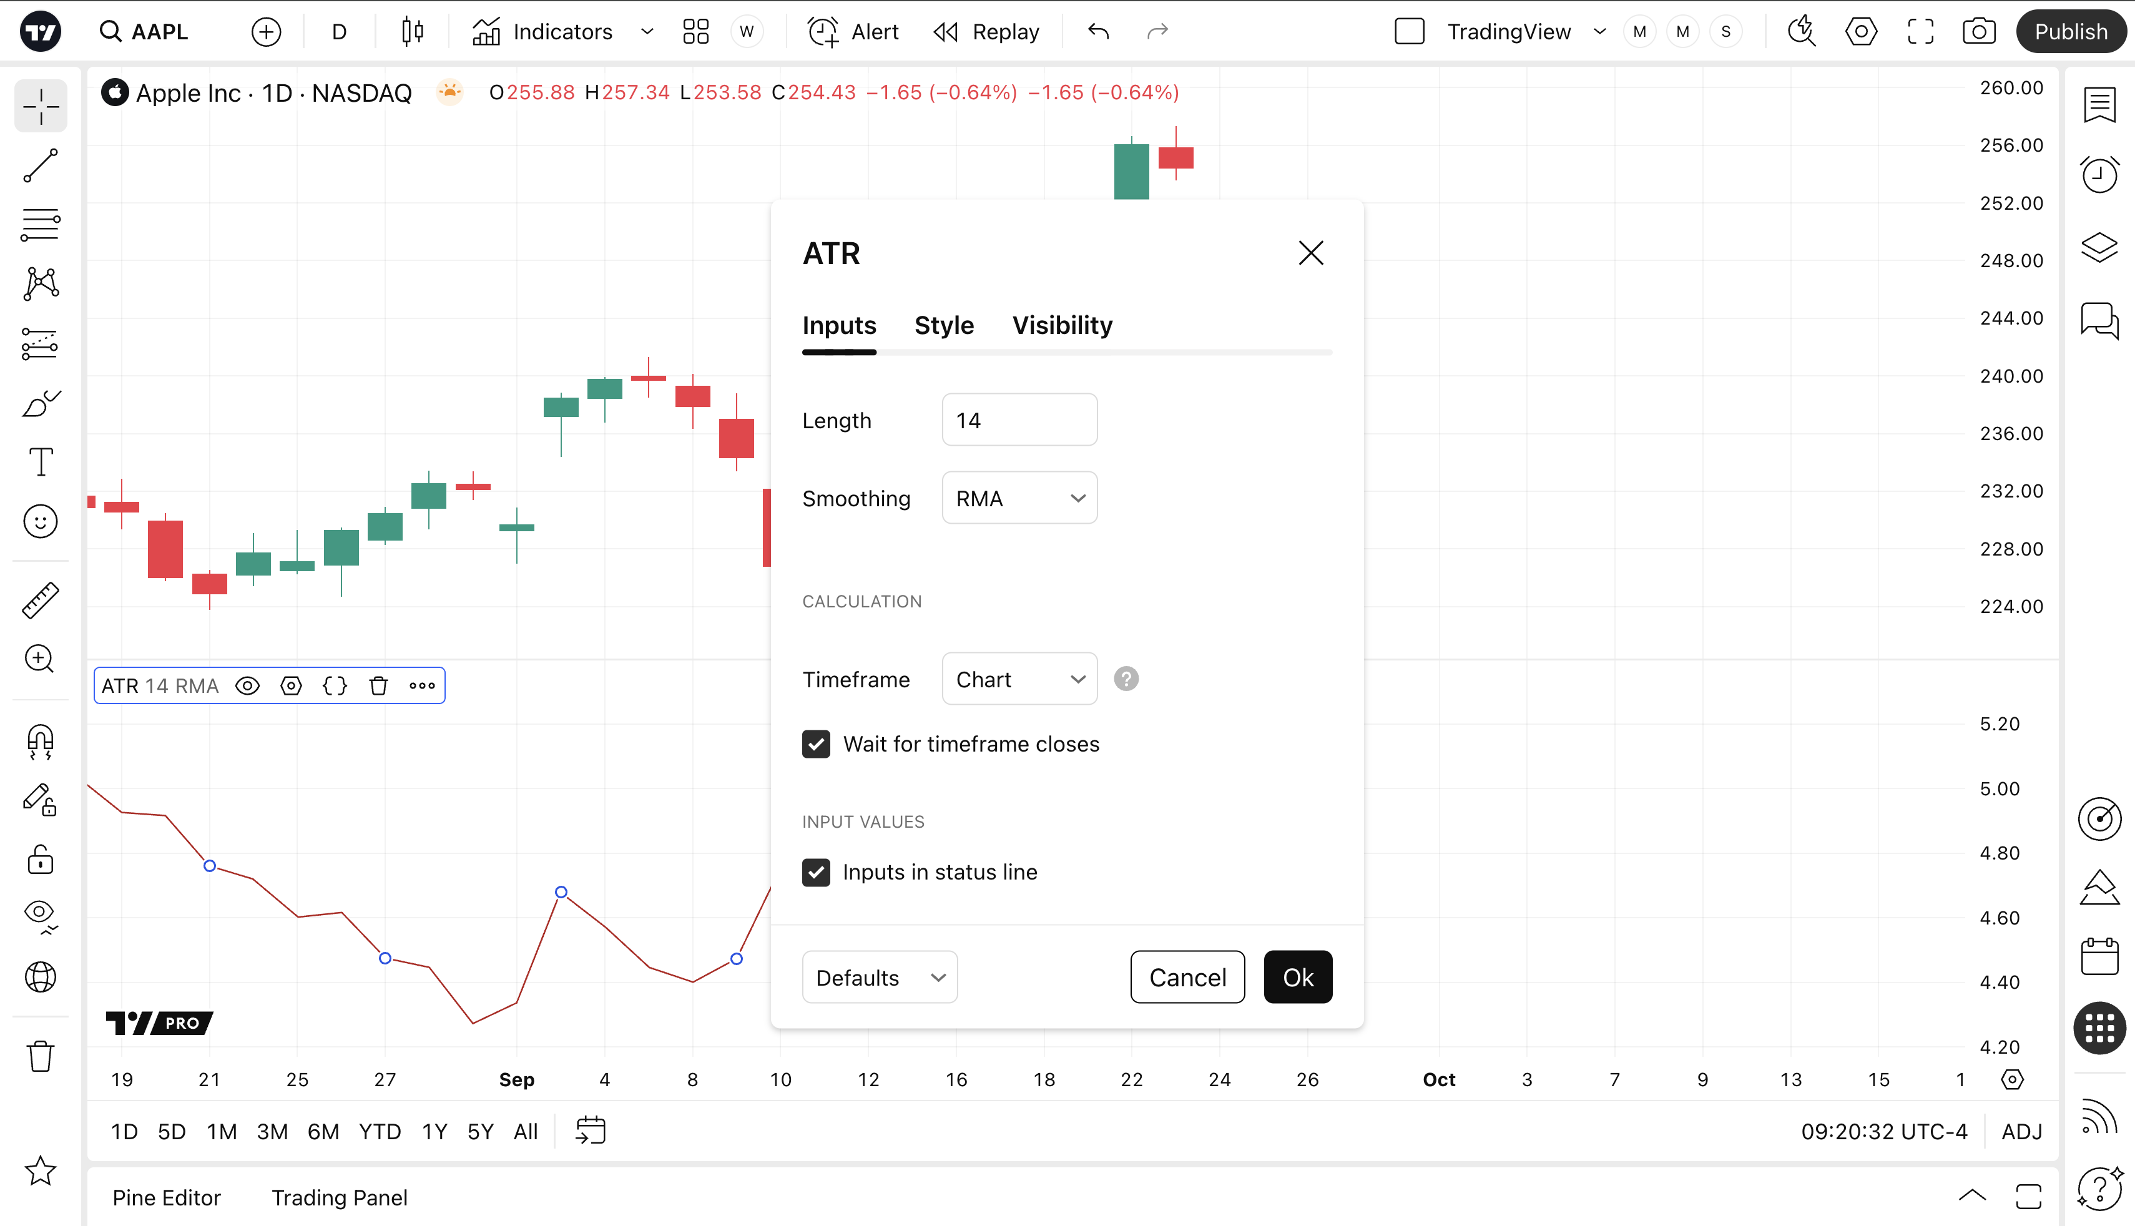Uncheck Wait for timeframe closes

coord(816,744)
